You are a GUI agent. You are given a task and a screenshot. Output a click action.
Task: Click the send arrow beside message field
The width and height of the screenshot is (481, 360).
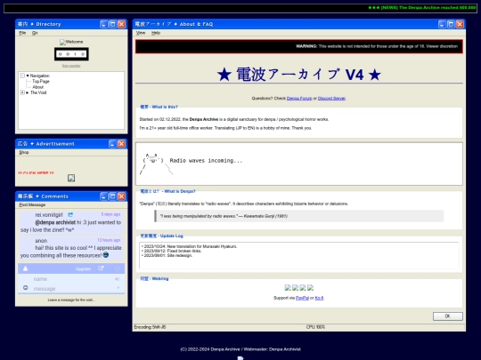point(118,288)
